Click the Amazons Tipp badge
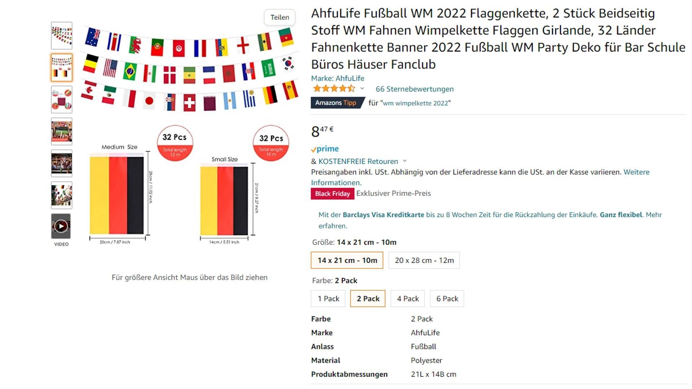Image resolution: width=692 pixels, height=389 pixels. click(335, 103)
